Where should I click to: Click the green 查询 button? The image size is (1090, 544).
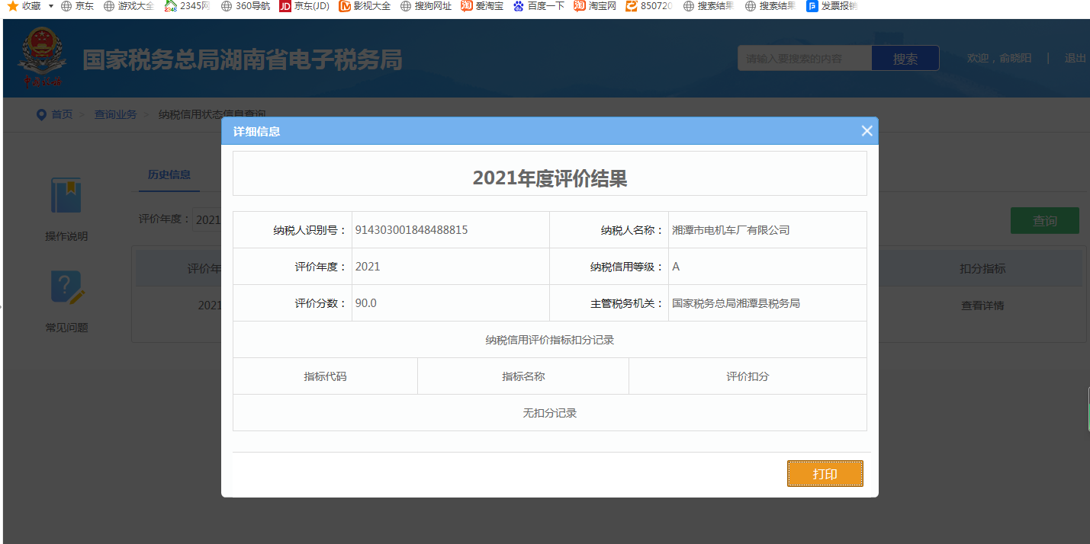tap(1044, 221)
